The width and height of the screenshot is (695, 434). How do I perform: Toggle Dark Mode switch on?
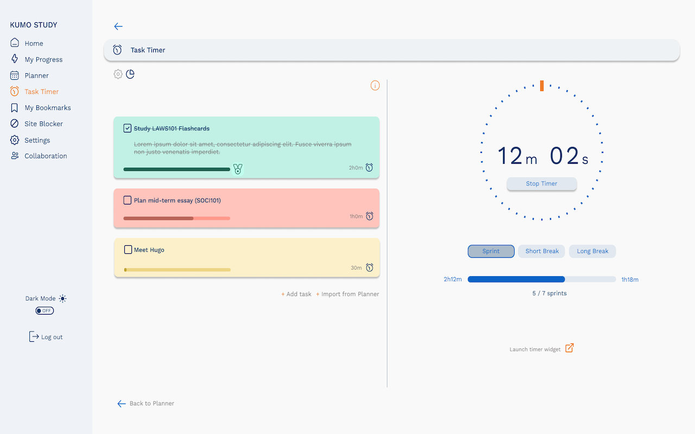pos(45,311)
